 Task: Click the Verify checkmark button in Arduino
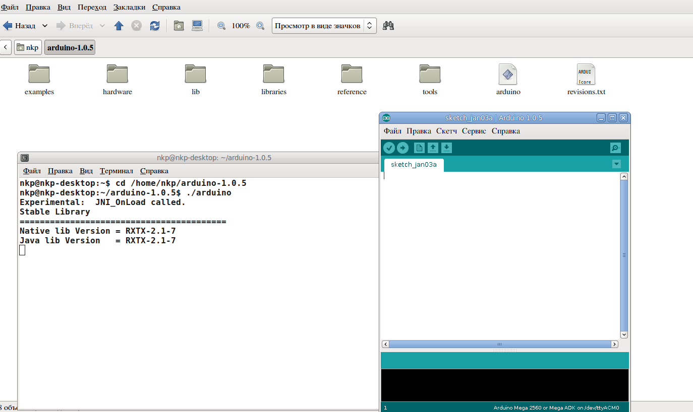[389, 148]
